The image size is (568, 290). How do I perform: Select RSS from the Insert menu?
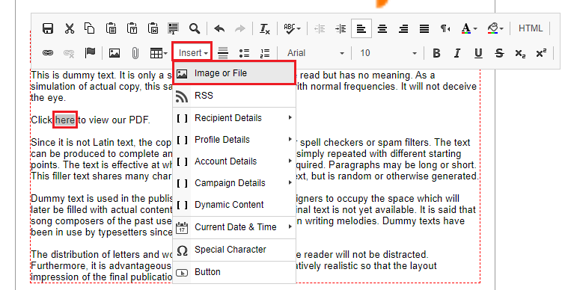pyautogui.click(x=234, y=96)
